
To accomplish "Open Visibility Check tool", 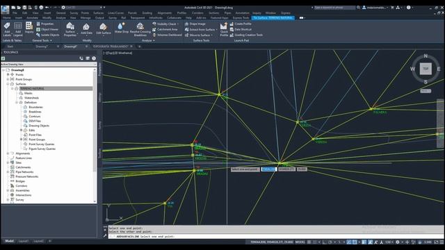I will [x=165, y=24].
